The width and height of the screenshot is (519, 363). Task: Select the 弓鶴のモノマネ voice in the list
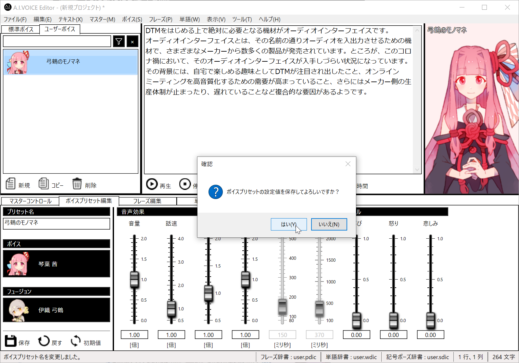pyautogui.click(x=70, y=62)
